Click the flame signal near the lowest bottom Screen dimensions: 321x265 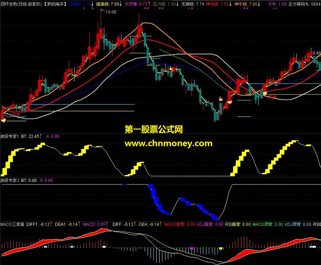221,99
